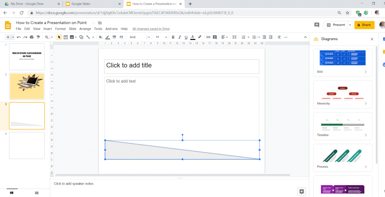Image resolution: width=385 pixels, height=197 pixels.
Task: Click the Insert link icon
Action: pos(208,37)
